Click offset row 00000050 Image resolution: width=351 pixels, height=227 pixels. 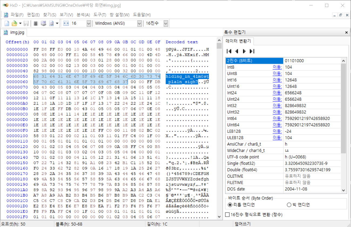coord(17,76)
